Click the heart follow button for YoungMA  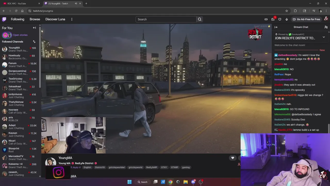pos(233,158)
